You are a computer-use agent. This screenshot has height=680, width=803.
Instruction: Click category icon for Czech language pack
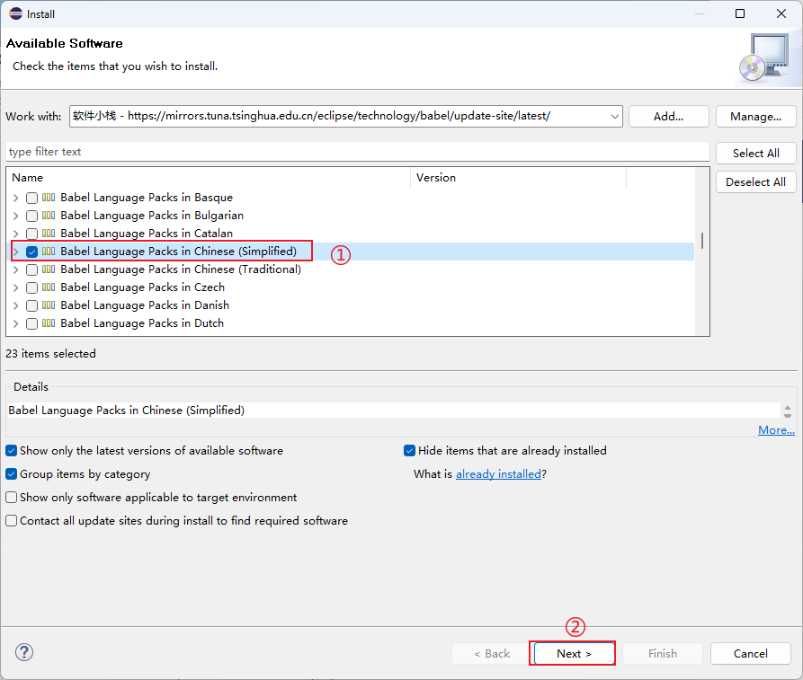(x=49, y=287)
